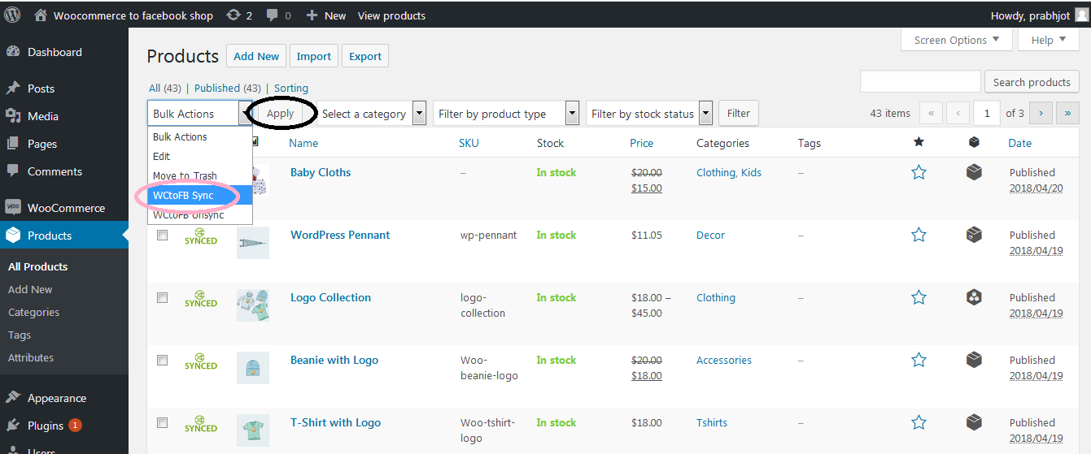This screenshot has height=454, width=1091.
Task: Open the Baby Cloths product link
Action: pos(321,172)
